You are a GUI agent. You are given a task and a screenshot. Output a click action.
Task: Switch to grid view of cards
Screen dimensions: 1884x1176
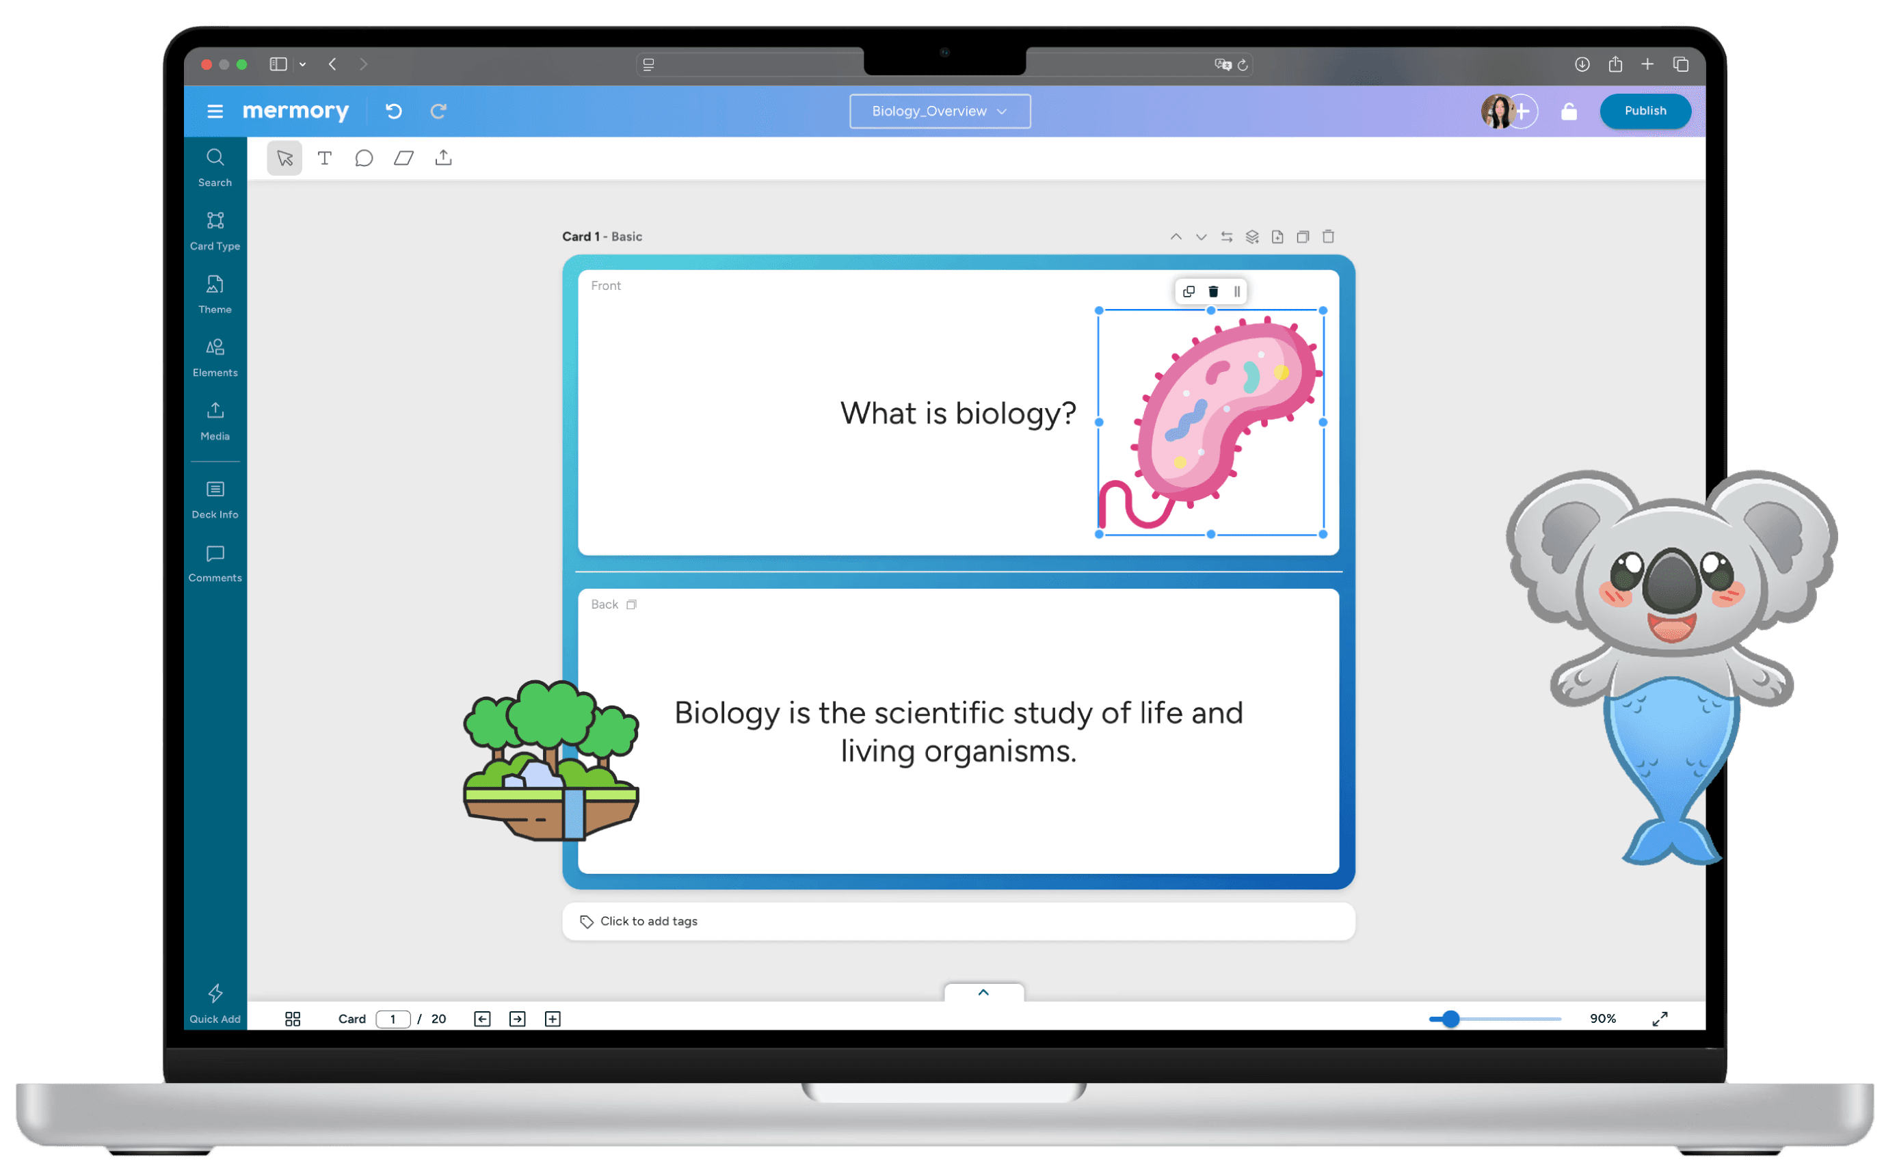[293, 1019]
